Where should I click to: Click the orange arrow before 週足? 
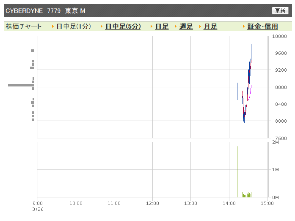[176, 27]
